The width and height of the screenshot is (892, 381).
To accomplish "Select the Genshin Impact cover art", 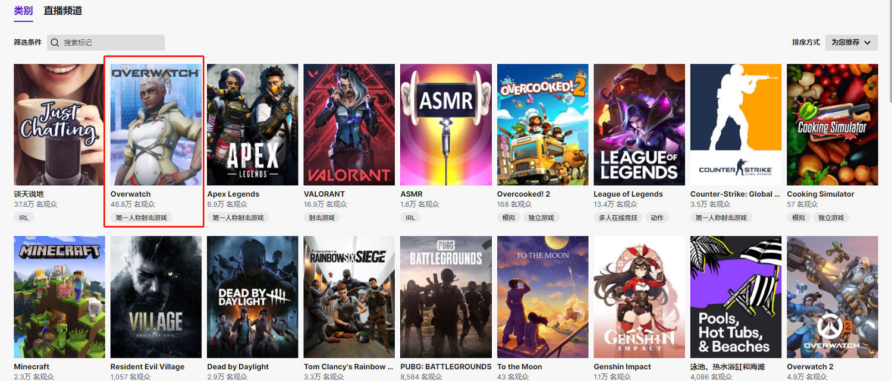I will [x=639, y=297].
